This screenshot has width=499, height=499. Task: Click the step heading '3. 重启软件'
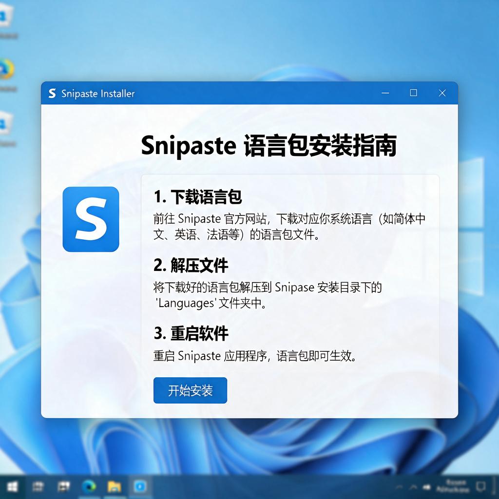pos(191,333)
